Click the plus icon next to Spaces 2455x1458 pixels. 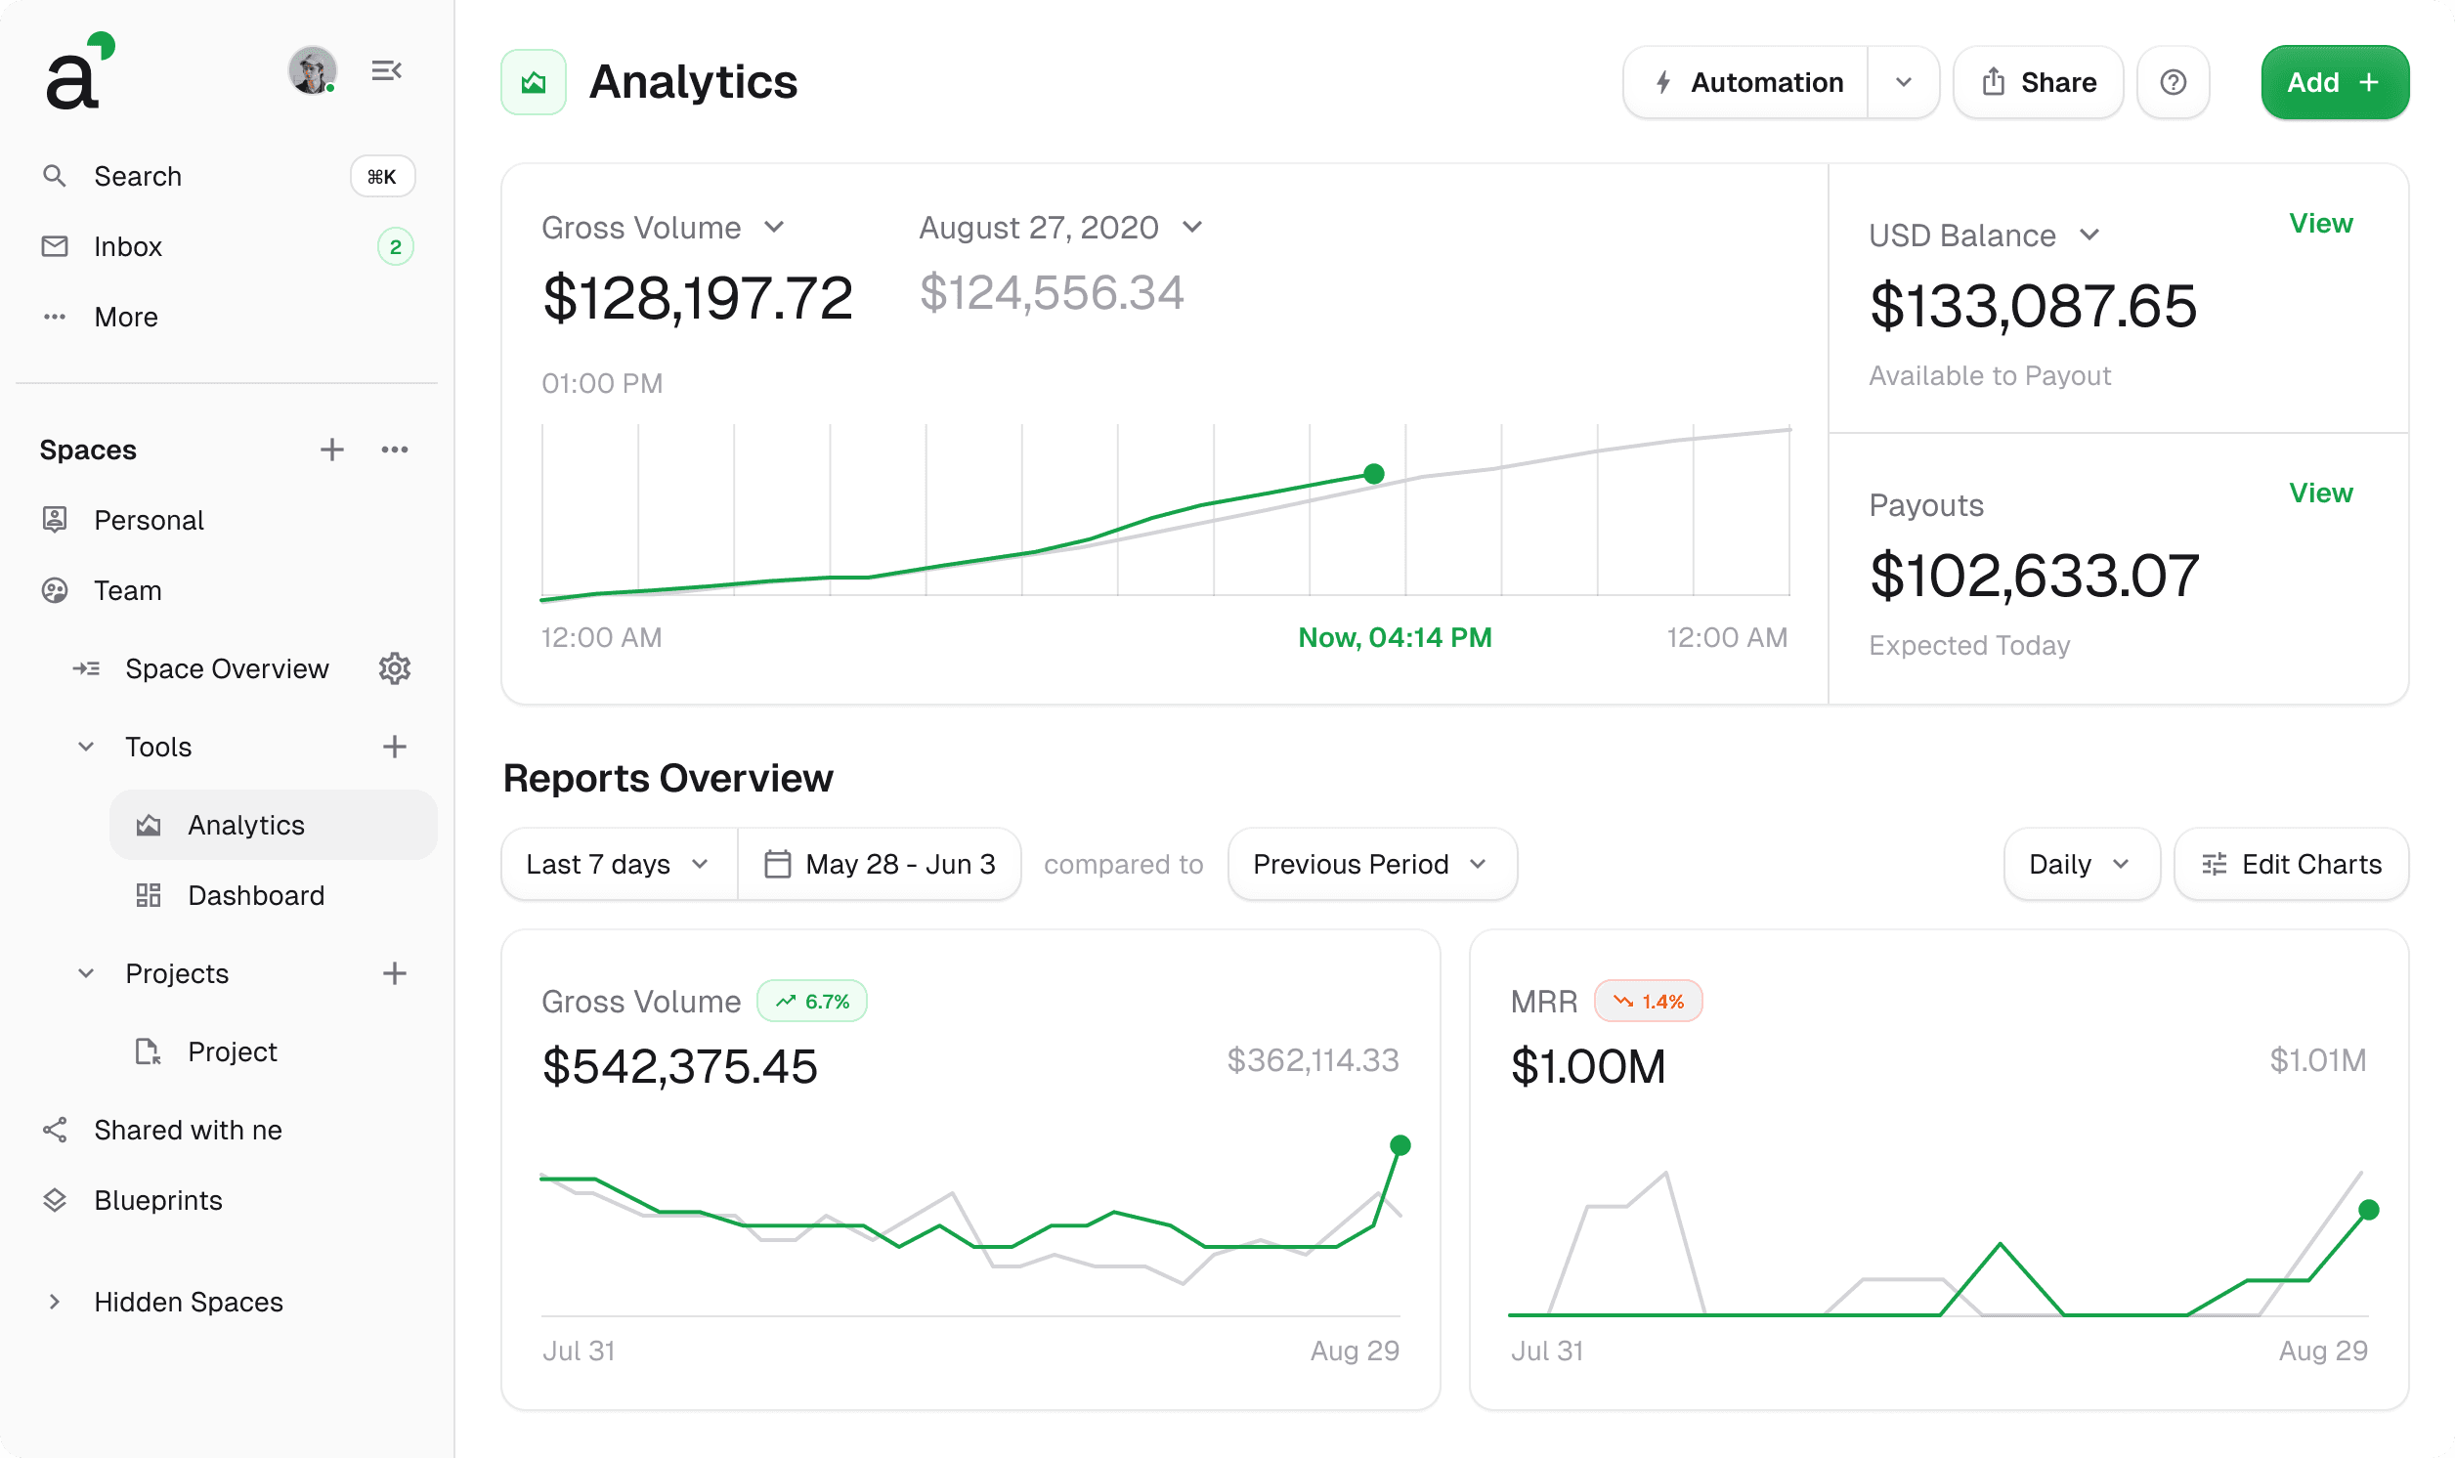coord(332,450)
